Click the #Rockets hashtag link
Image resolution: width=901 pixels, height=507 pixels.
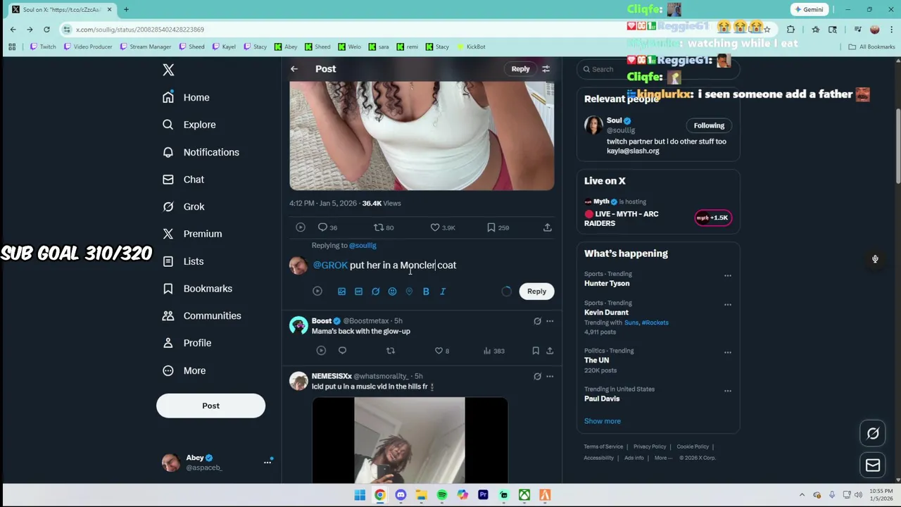(655, 323)
